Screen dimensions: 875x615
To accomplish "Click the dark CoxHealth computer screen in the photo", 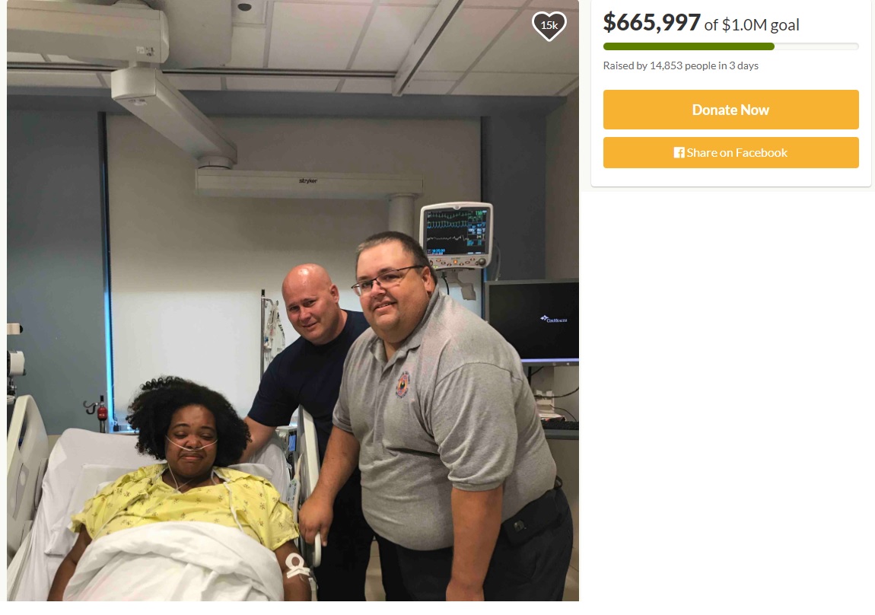I will pyautogui.click(x=533, y=320).
